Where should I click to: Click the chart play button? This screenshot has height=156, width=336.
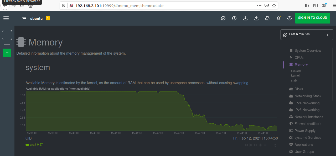click(x=251, y=145)
